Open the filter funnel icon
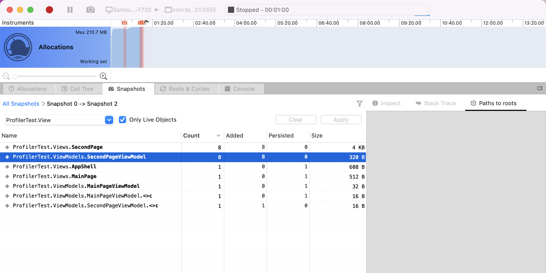 click(359, 104)
